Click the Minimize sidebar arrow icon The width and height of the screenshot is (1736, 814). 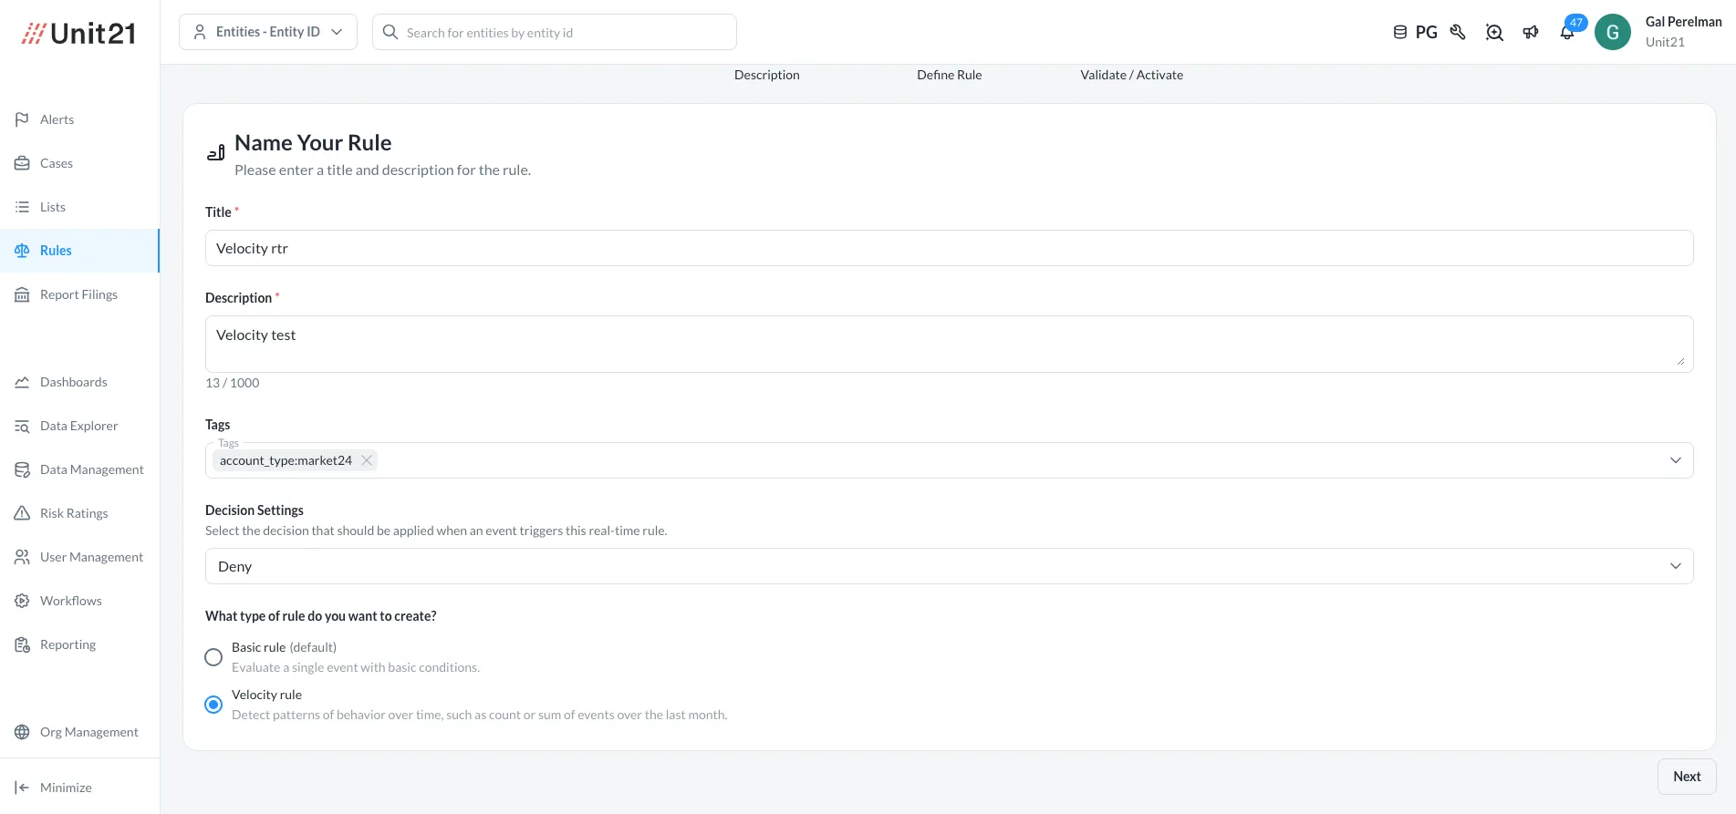tap(22, 788)
